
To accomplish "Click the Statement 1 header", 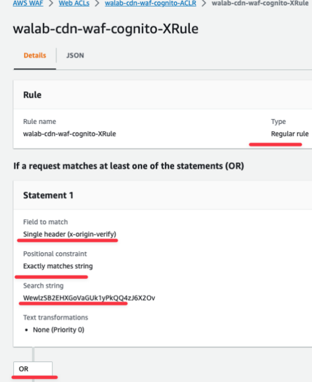I will [x=48, y=196].
